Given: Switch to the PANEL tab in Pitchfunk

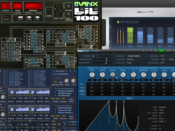Looking at the screenshot, I should click(x=161, y=51).
